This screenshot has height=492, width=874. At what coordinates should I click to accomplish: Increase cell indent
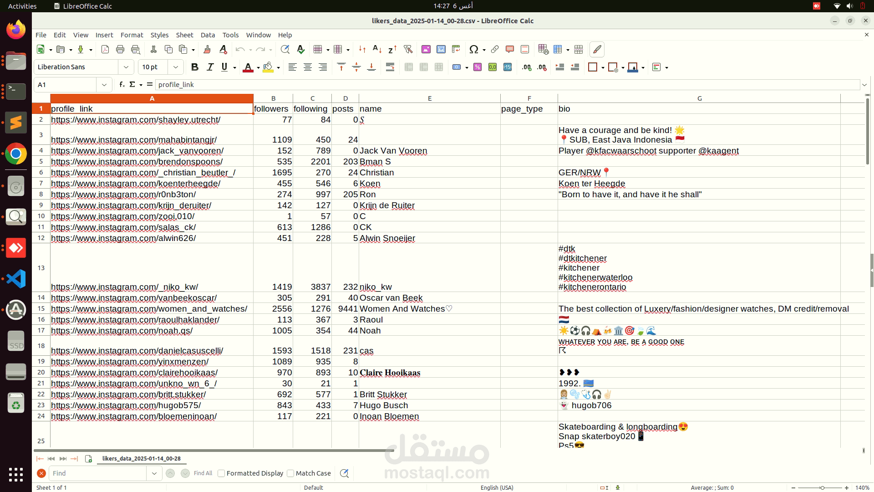click(x=560, y=67)
